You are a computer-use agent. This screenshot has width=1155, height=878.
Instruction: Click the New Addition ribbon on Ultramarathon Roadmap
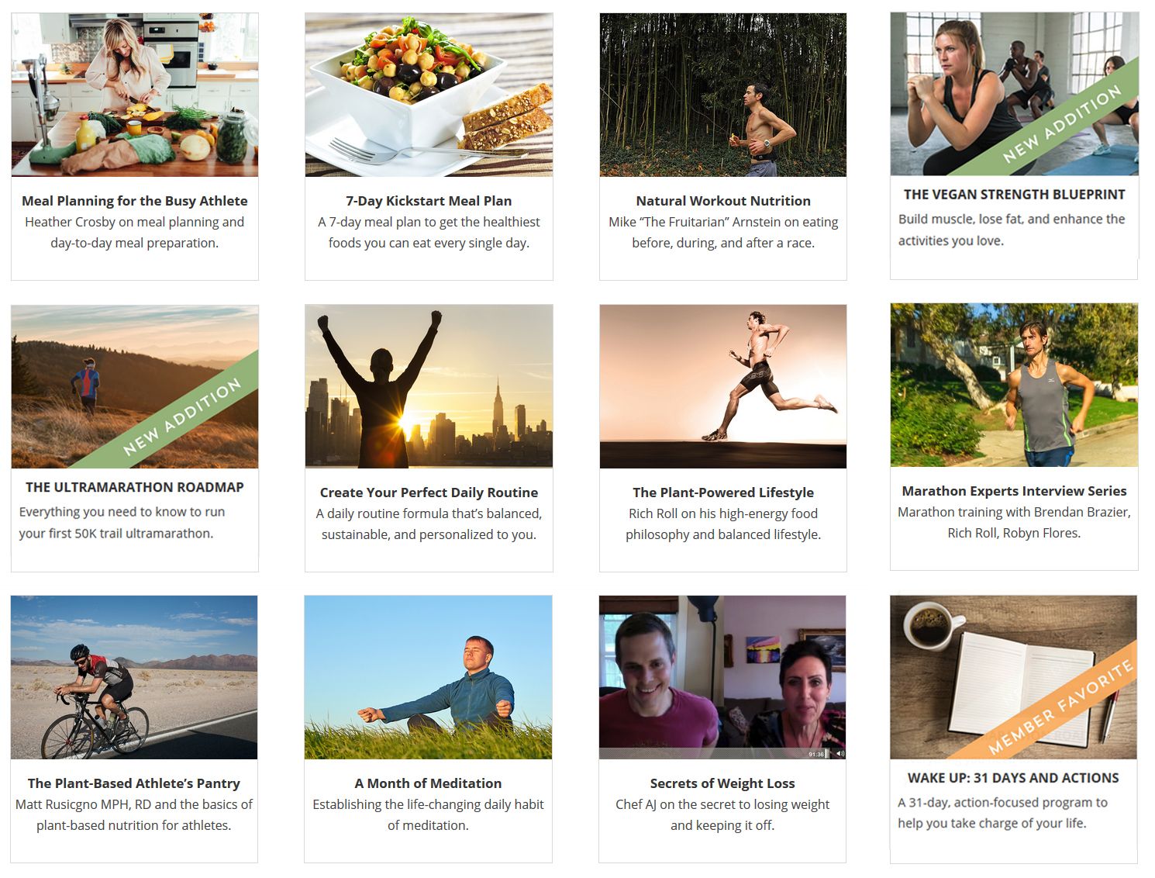(x=181, y=417)
